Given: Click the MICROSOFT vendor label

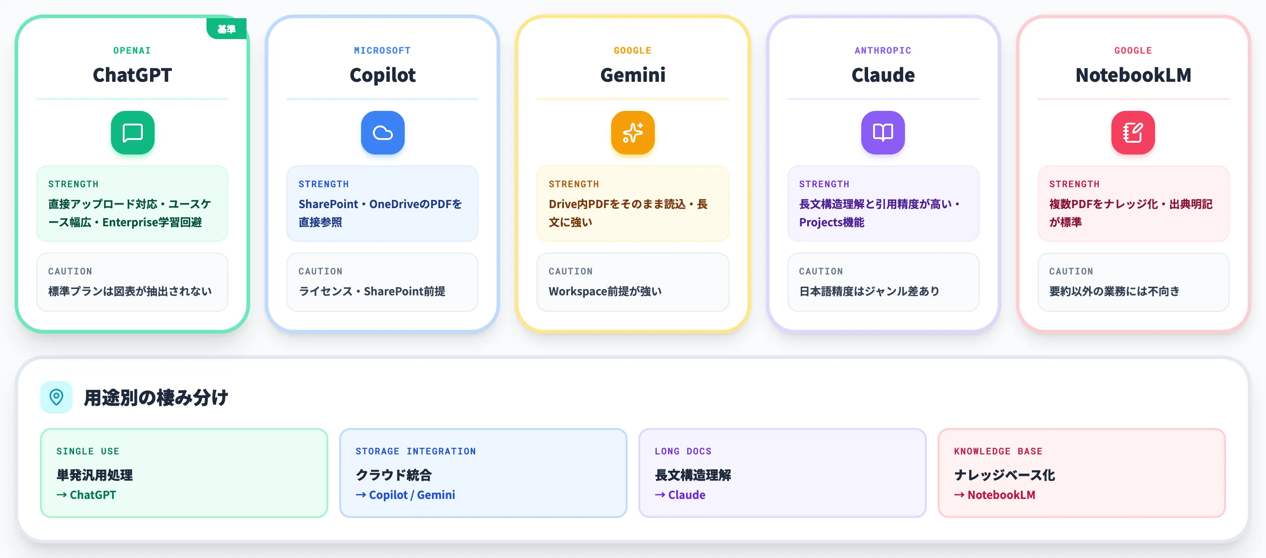Looking at the screenshot, I should (382, 50).
